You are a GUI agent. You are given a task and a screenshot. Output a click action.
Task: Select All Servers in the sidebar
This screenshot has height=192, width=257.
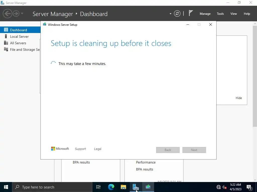[20, 43]
